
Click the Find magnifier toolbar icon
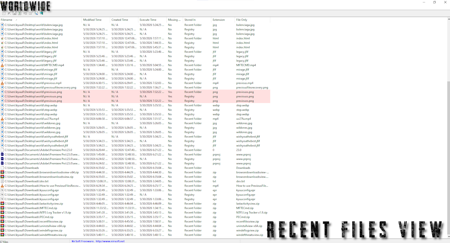tap(36, 13)
